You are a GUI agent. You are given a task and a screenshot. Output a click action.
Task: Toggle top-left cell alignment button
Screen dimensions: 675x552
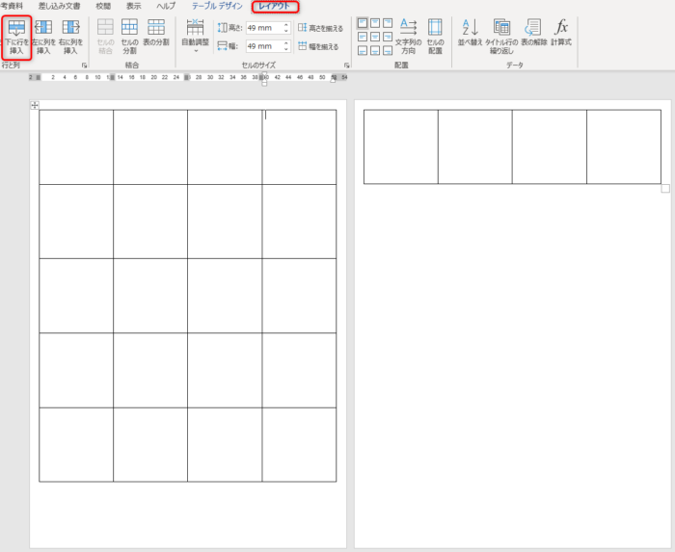click(361, 23)
